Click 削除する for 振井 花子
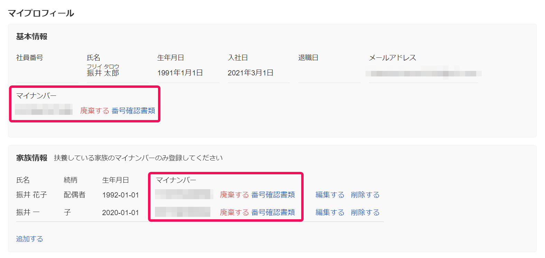 [365, 195]
